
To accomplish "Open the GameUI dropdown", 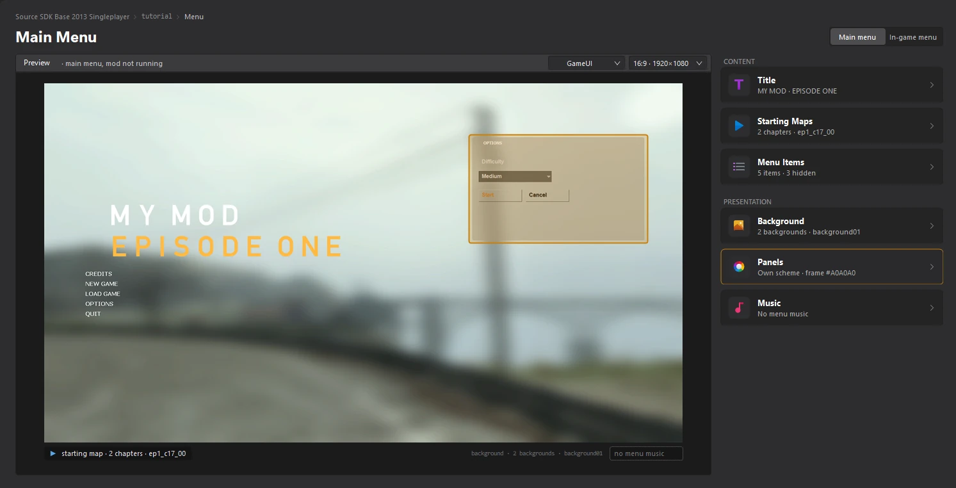I will click(587, 63).
